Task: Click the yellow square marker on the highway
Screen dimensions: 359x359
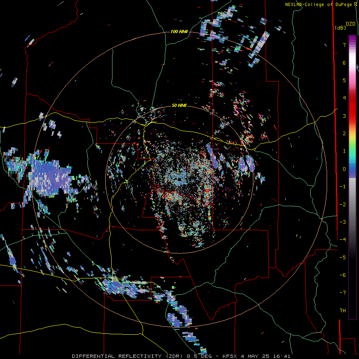Action: [x=114, y=279]
